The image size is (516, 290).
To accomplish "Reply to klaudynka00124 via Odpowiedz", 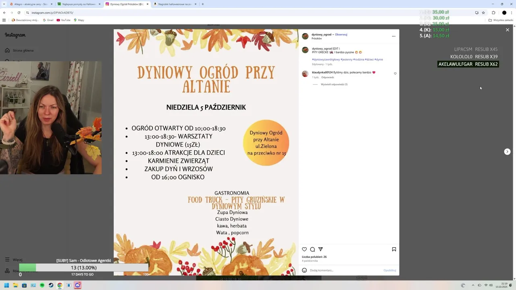I will point(328,77).
